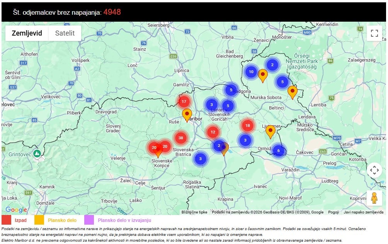
Task: Select blue cluster marked 6 near Ormož
Action: (x=278, y=150)
